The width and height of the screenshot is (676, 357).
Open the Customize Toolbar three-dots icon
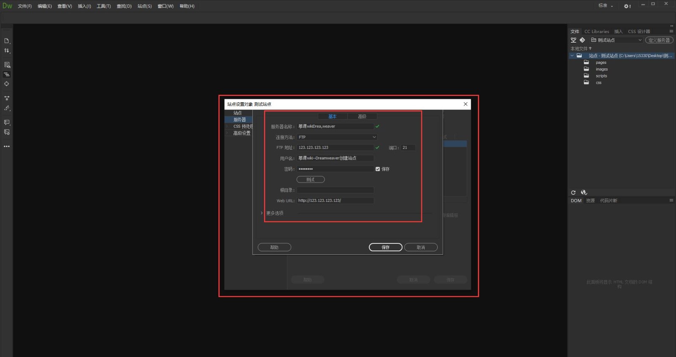(x=7, y=146)
